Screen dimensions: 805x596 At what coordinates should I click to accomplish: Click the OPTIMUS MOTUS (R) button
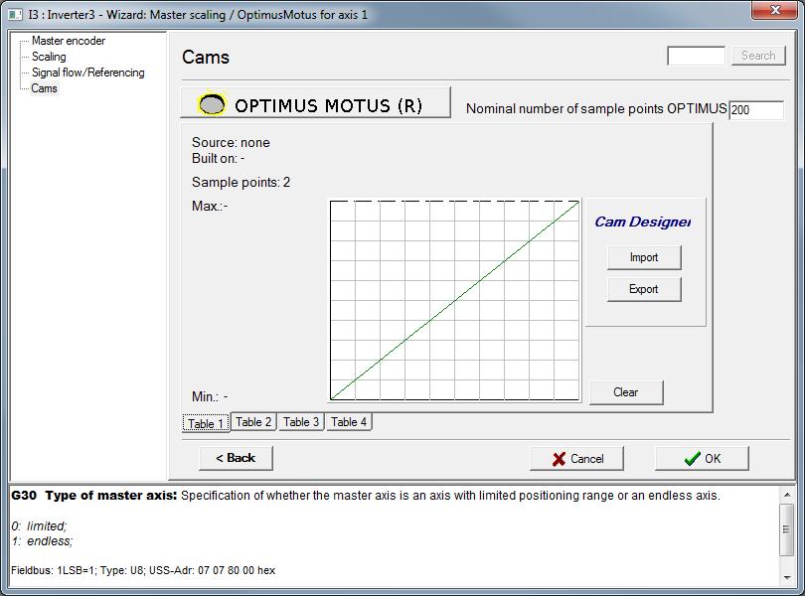click(315, 102)
